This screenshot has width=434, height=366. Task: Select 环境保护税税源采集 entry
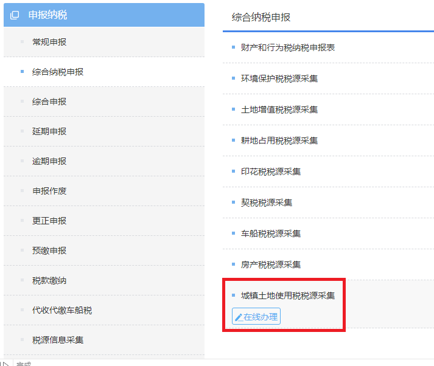click(279, 78)
